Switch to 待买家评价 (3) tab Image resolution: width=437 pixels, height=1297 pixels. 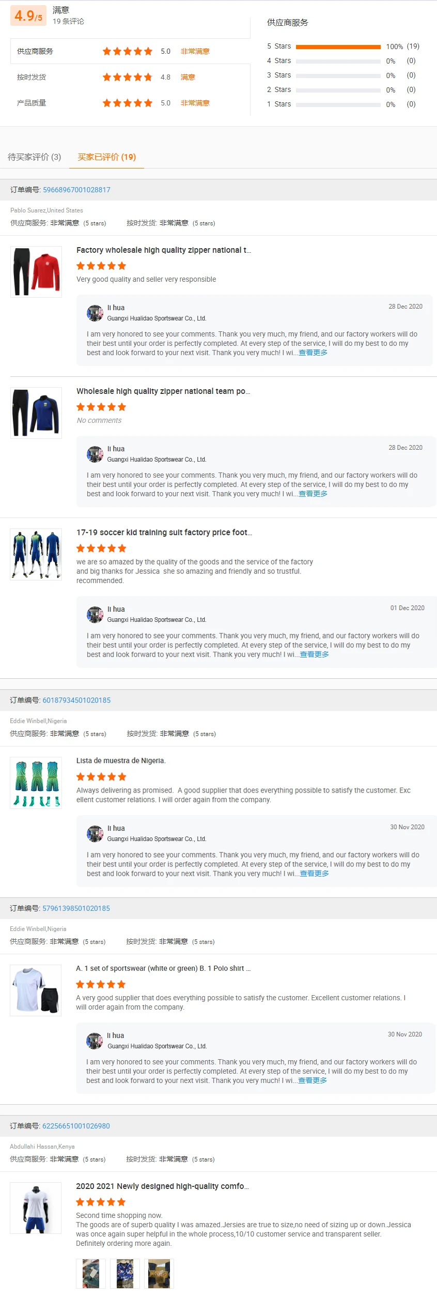pos(35,157)
